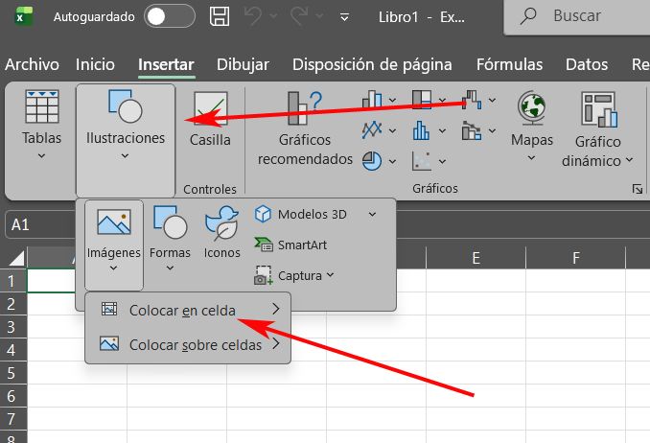This screenshot has height=443, width=650.
Task: Expand the Tablas group button
Action: click(x=41, y=125)
